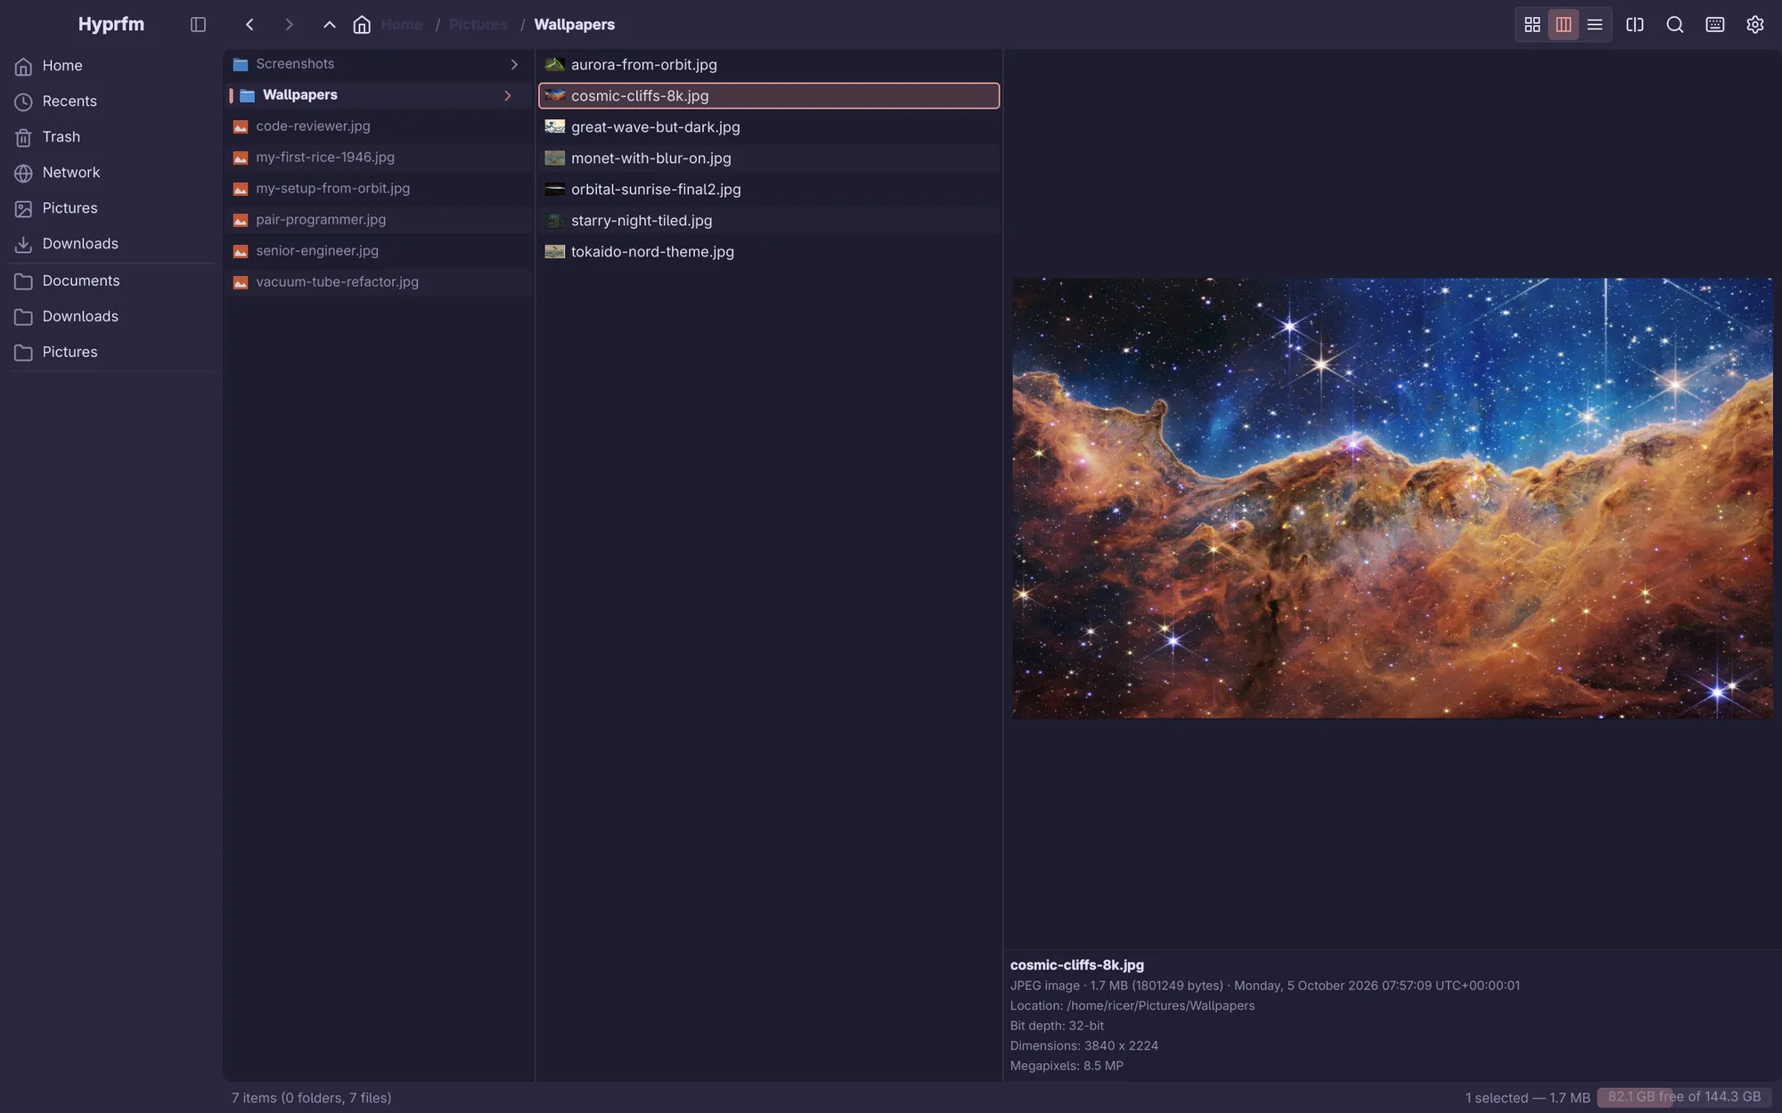Open the keyboard shortcuts icon
This screenshot has height=1113, width=1782.
tap(1715, 25)
